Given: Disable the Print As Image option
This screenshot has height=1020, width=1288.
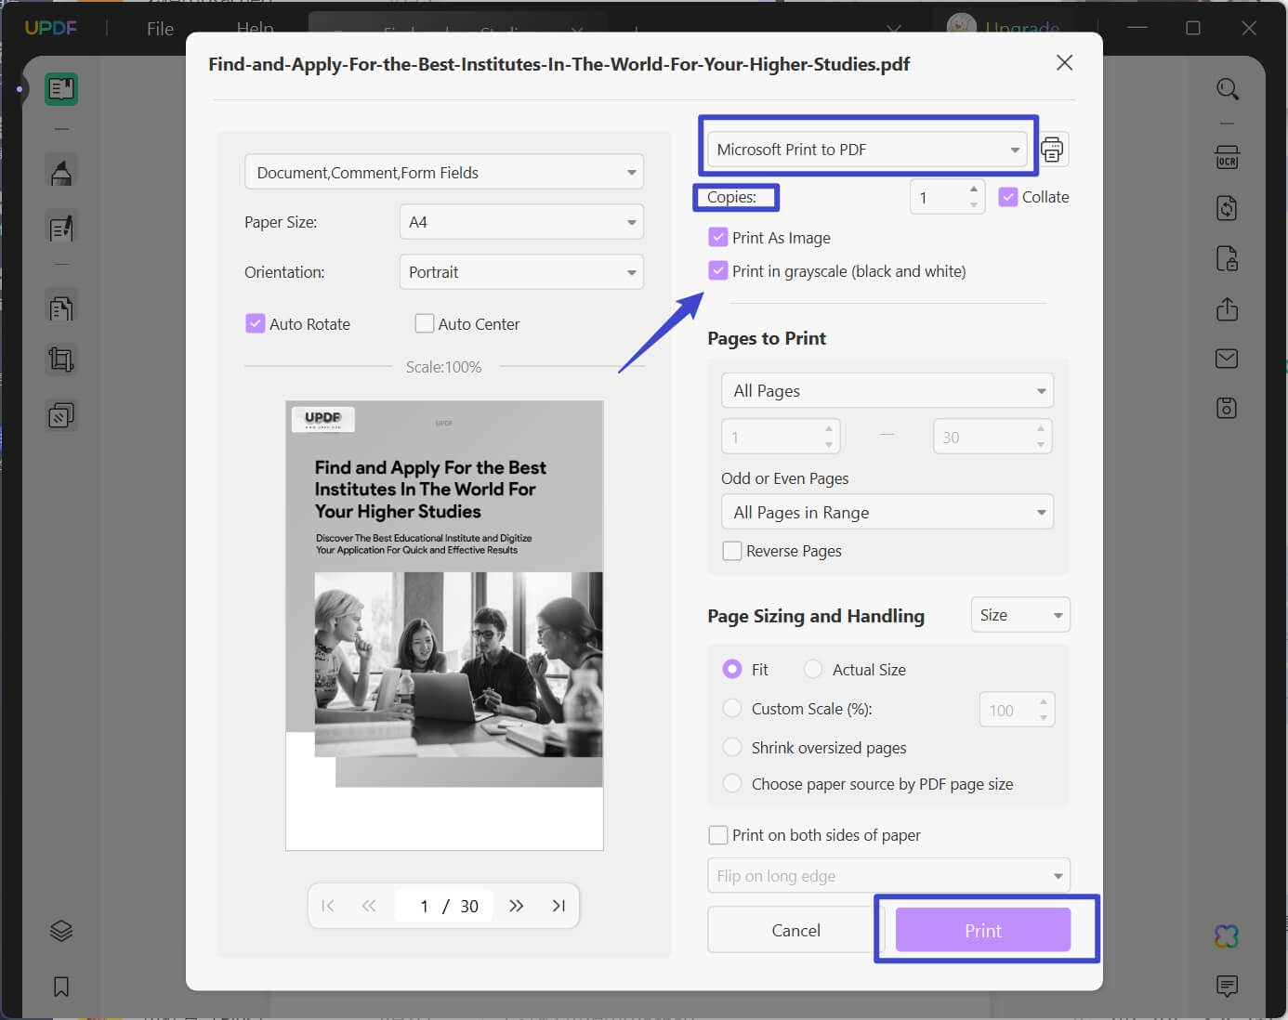Looking at the screenshot, I should [717, 237].
